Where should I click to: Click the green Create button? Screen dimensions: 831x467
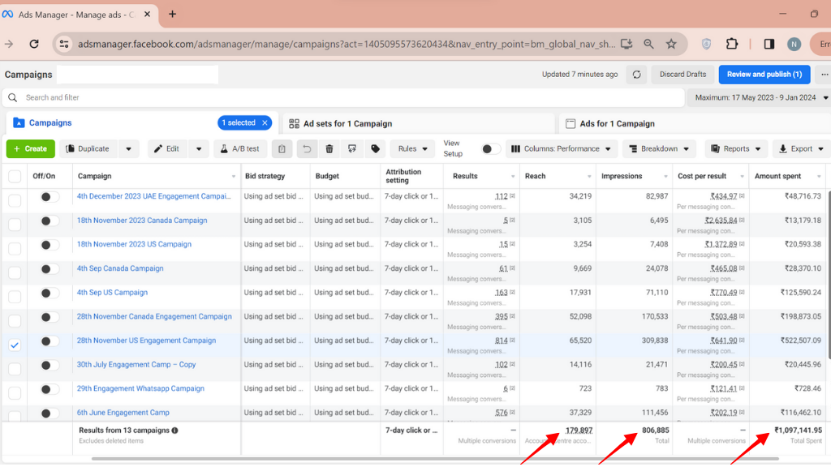tap(30, 149)
